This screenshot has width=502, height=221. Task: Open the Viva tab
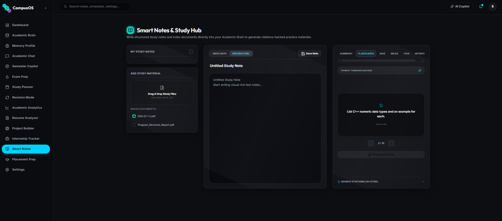(x=407, y=54)
